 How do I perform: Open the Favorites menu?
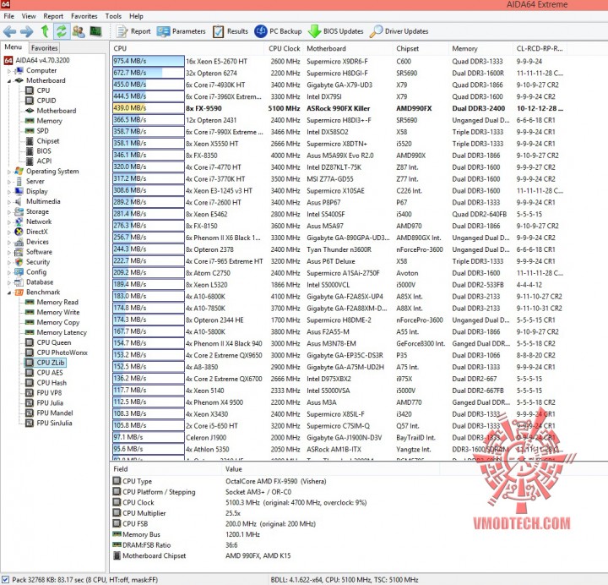point(84,16)
